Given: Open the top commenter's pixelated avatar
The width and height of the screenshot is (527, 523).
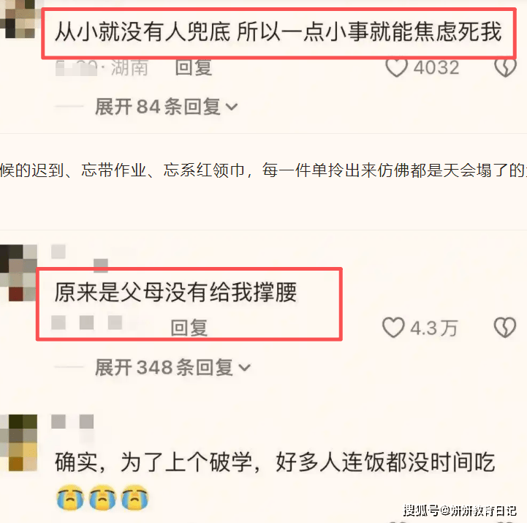Looking at the screenshot, I should pos(18,18).
